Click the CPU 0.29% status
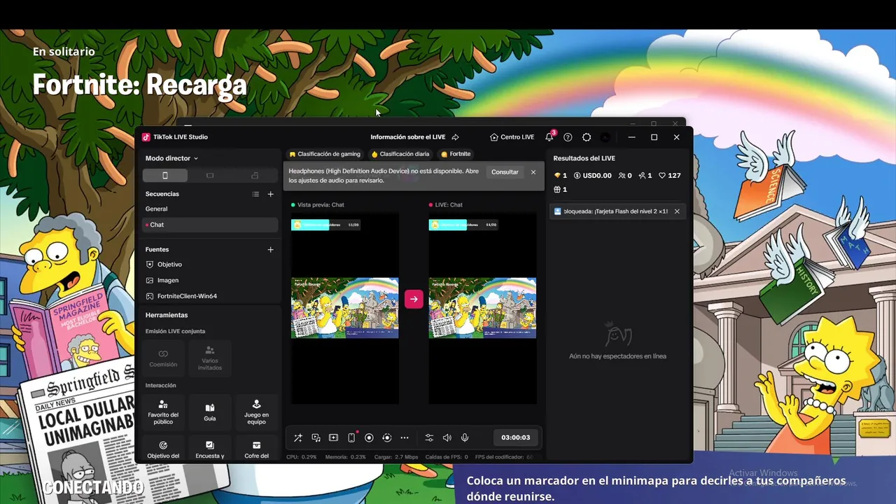 click(302, 457)
